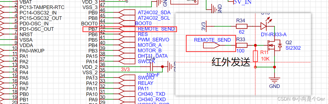Viewport: 329px width, 104px height.
Task: Click the 红外发送 title text
Action: click(x=231, y=62)
